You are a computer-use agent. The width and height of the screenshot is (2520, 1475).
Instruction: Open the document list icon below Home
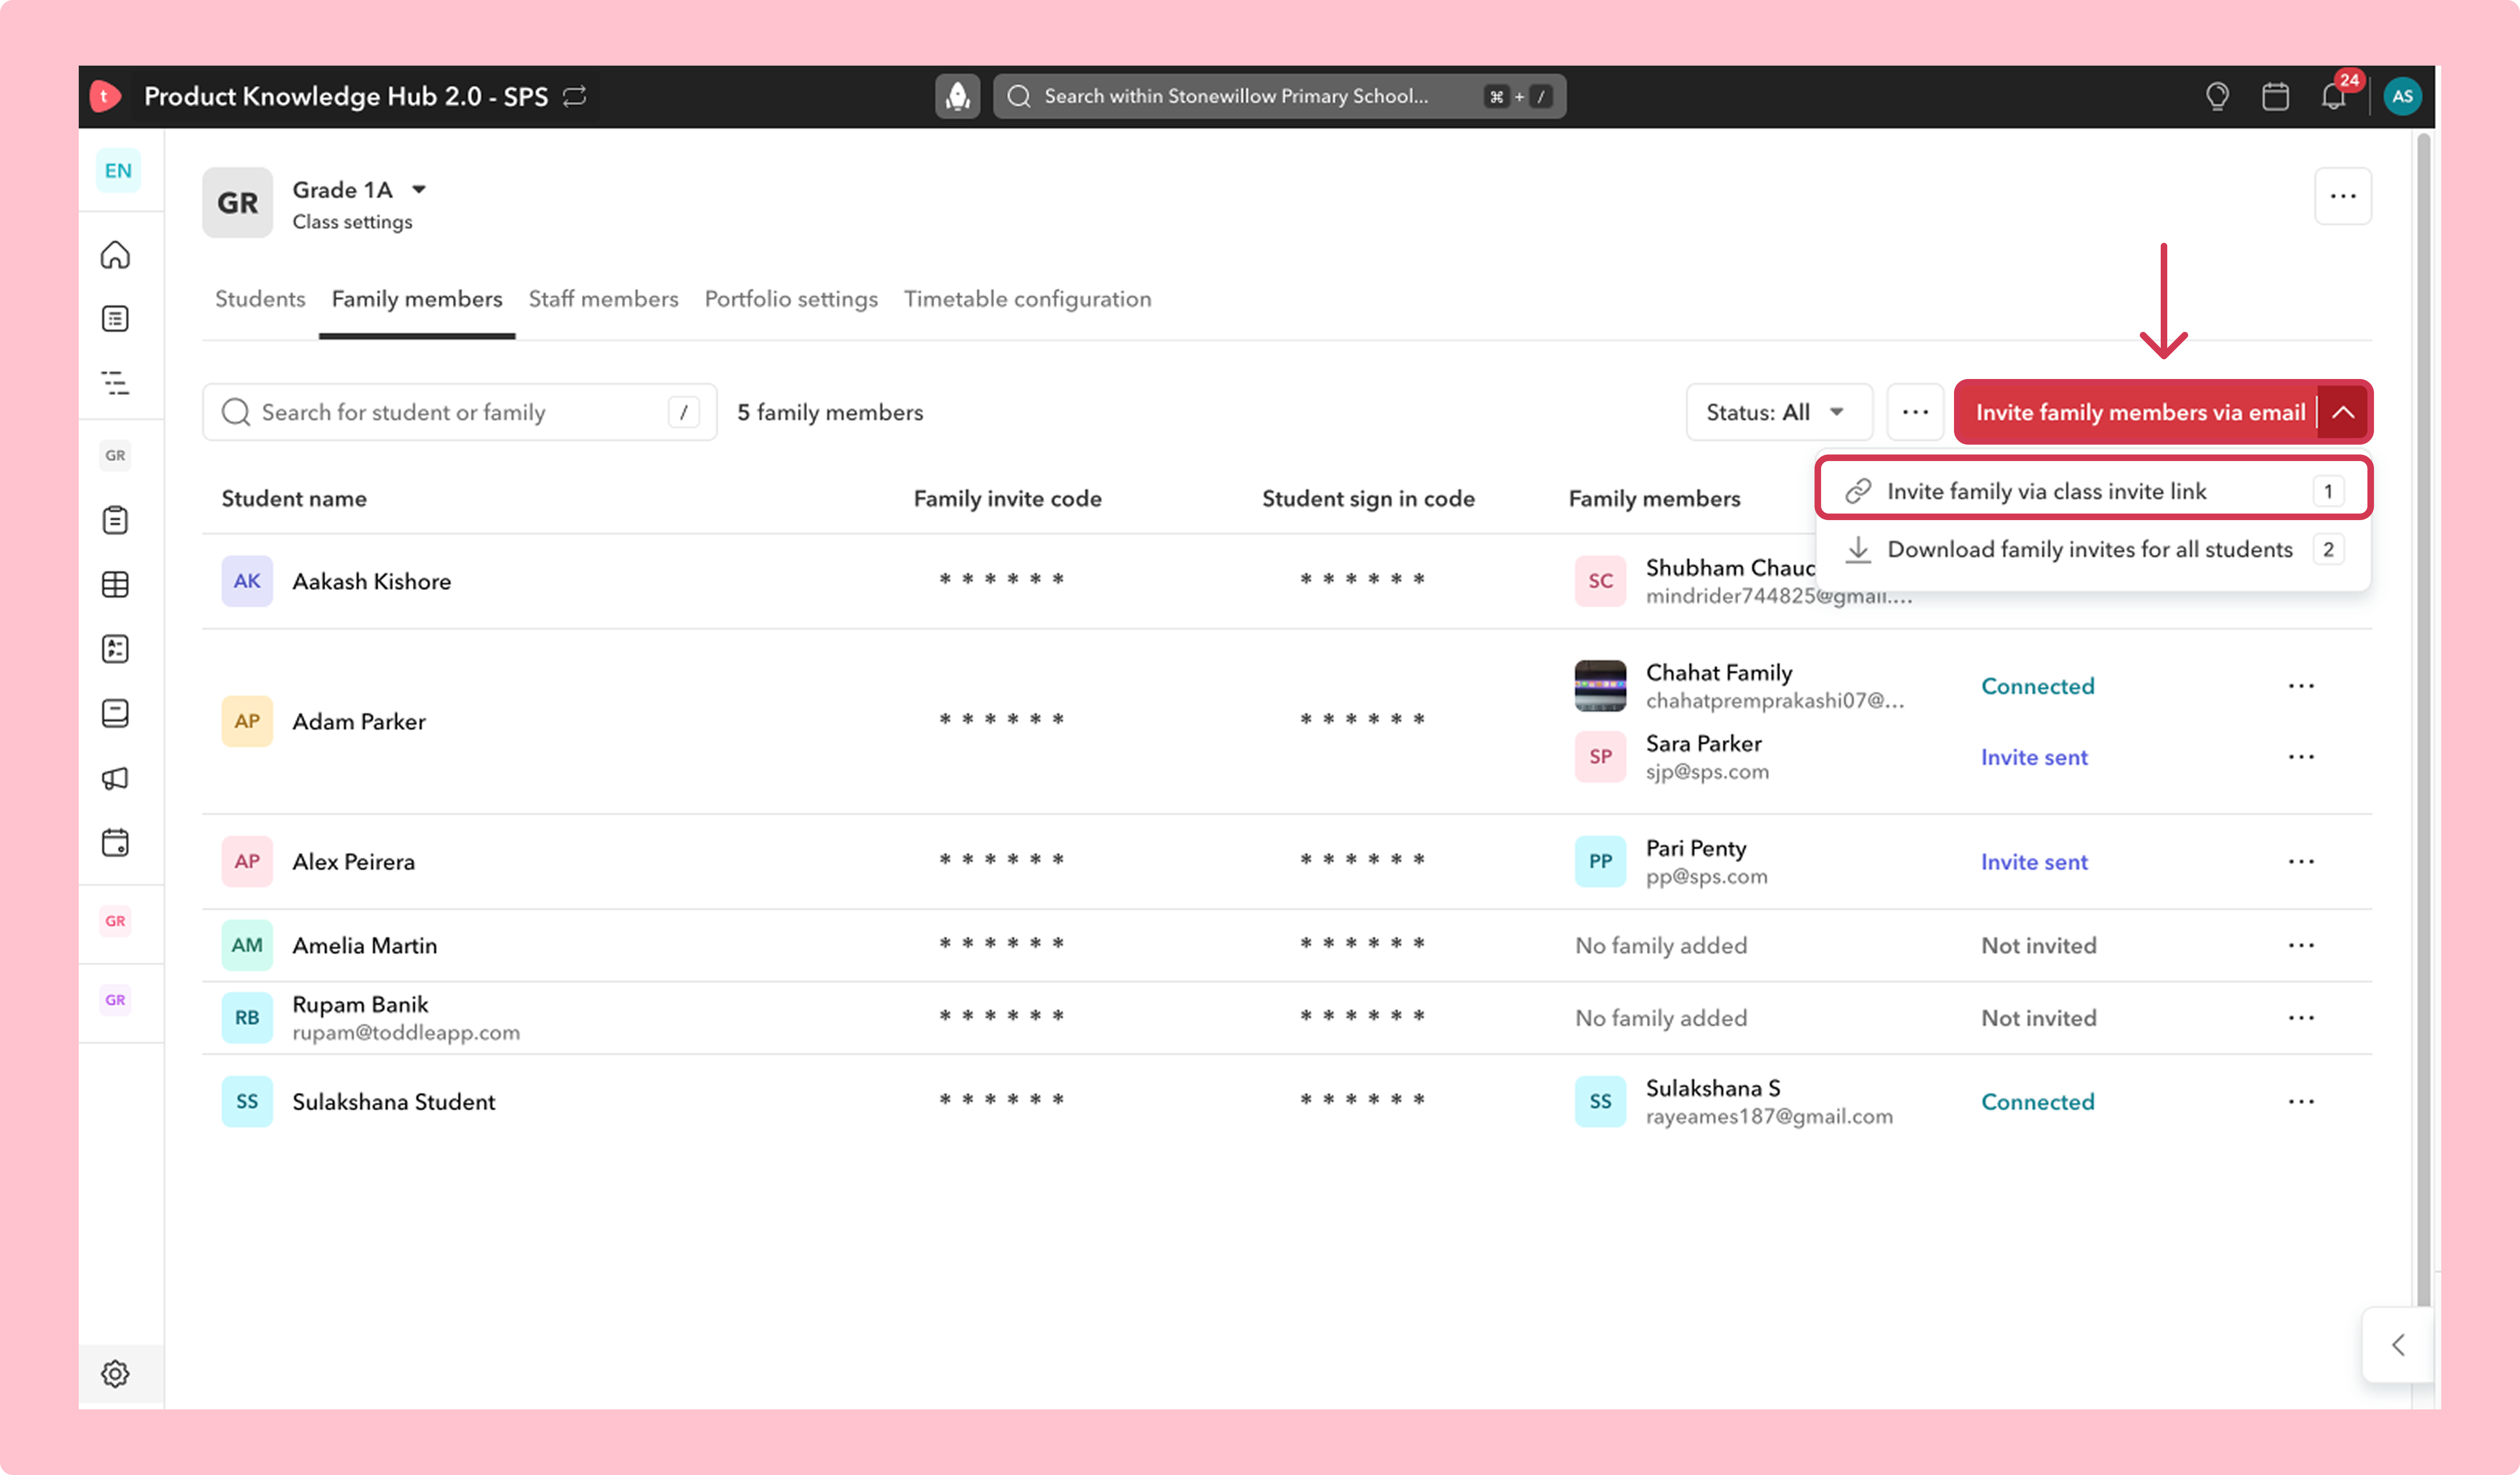point(115,319)
